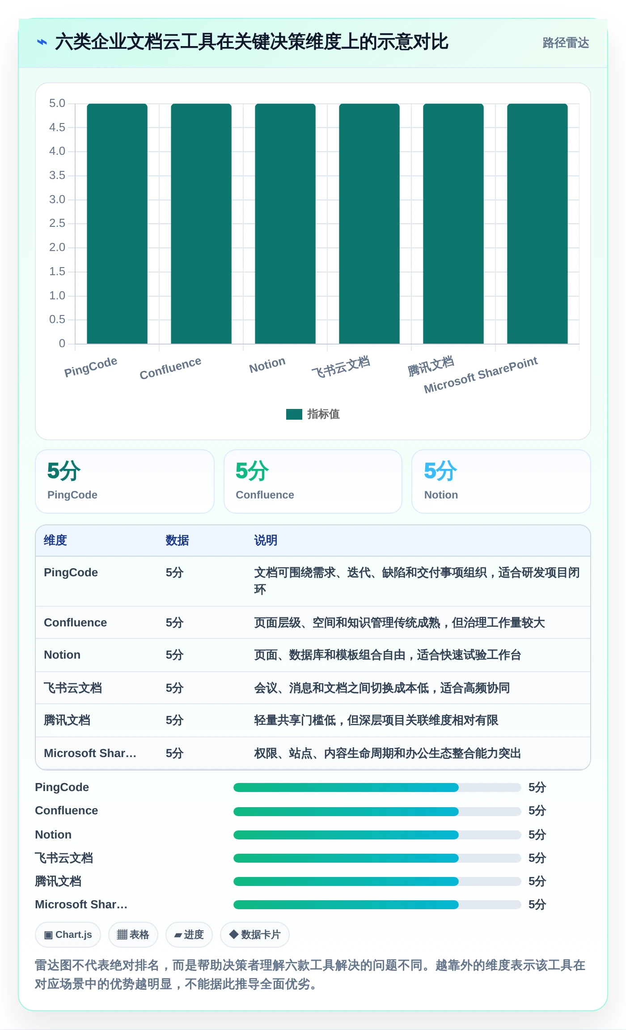This screenshot has height=1030, width=626.
Task: Select the PingCode table row name
Action: [71, 573]
